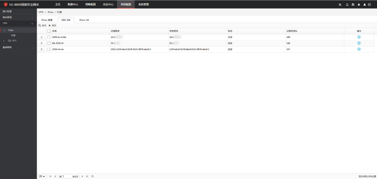Viewport: 377px width, 179px height.
Task: Click VPN in the breadcrumb
Action: point(41,12)
